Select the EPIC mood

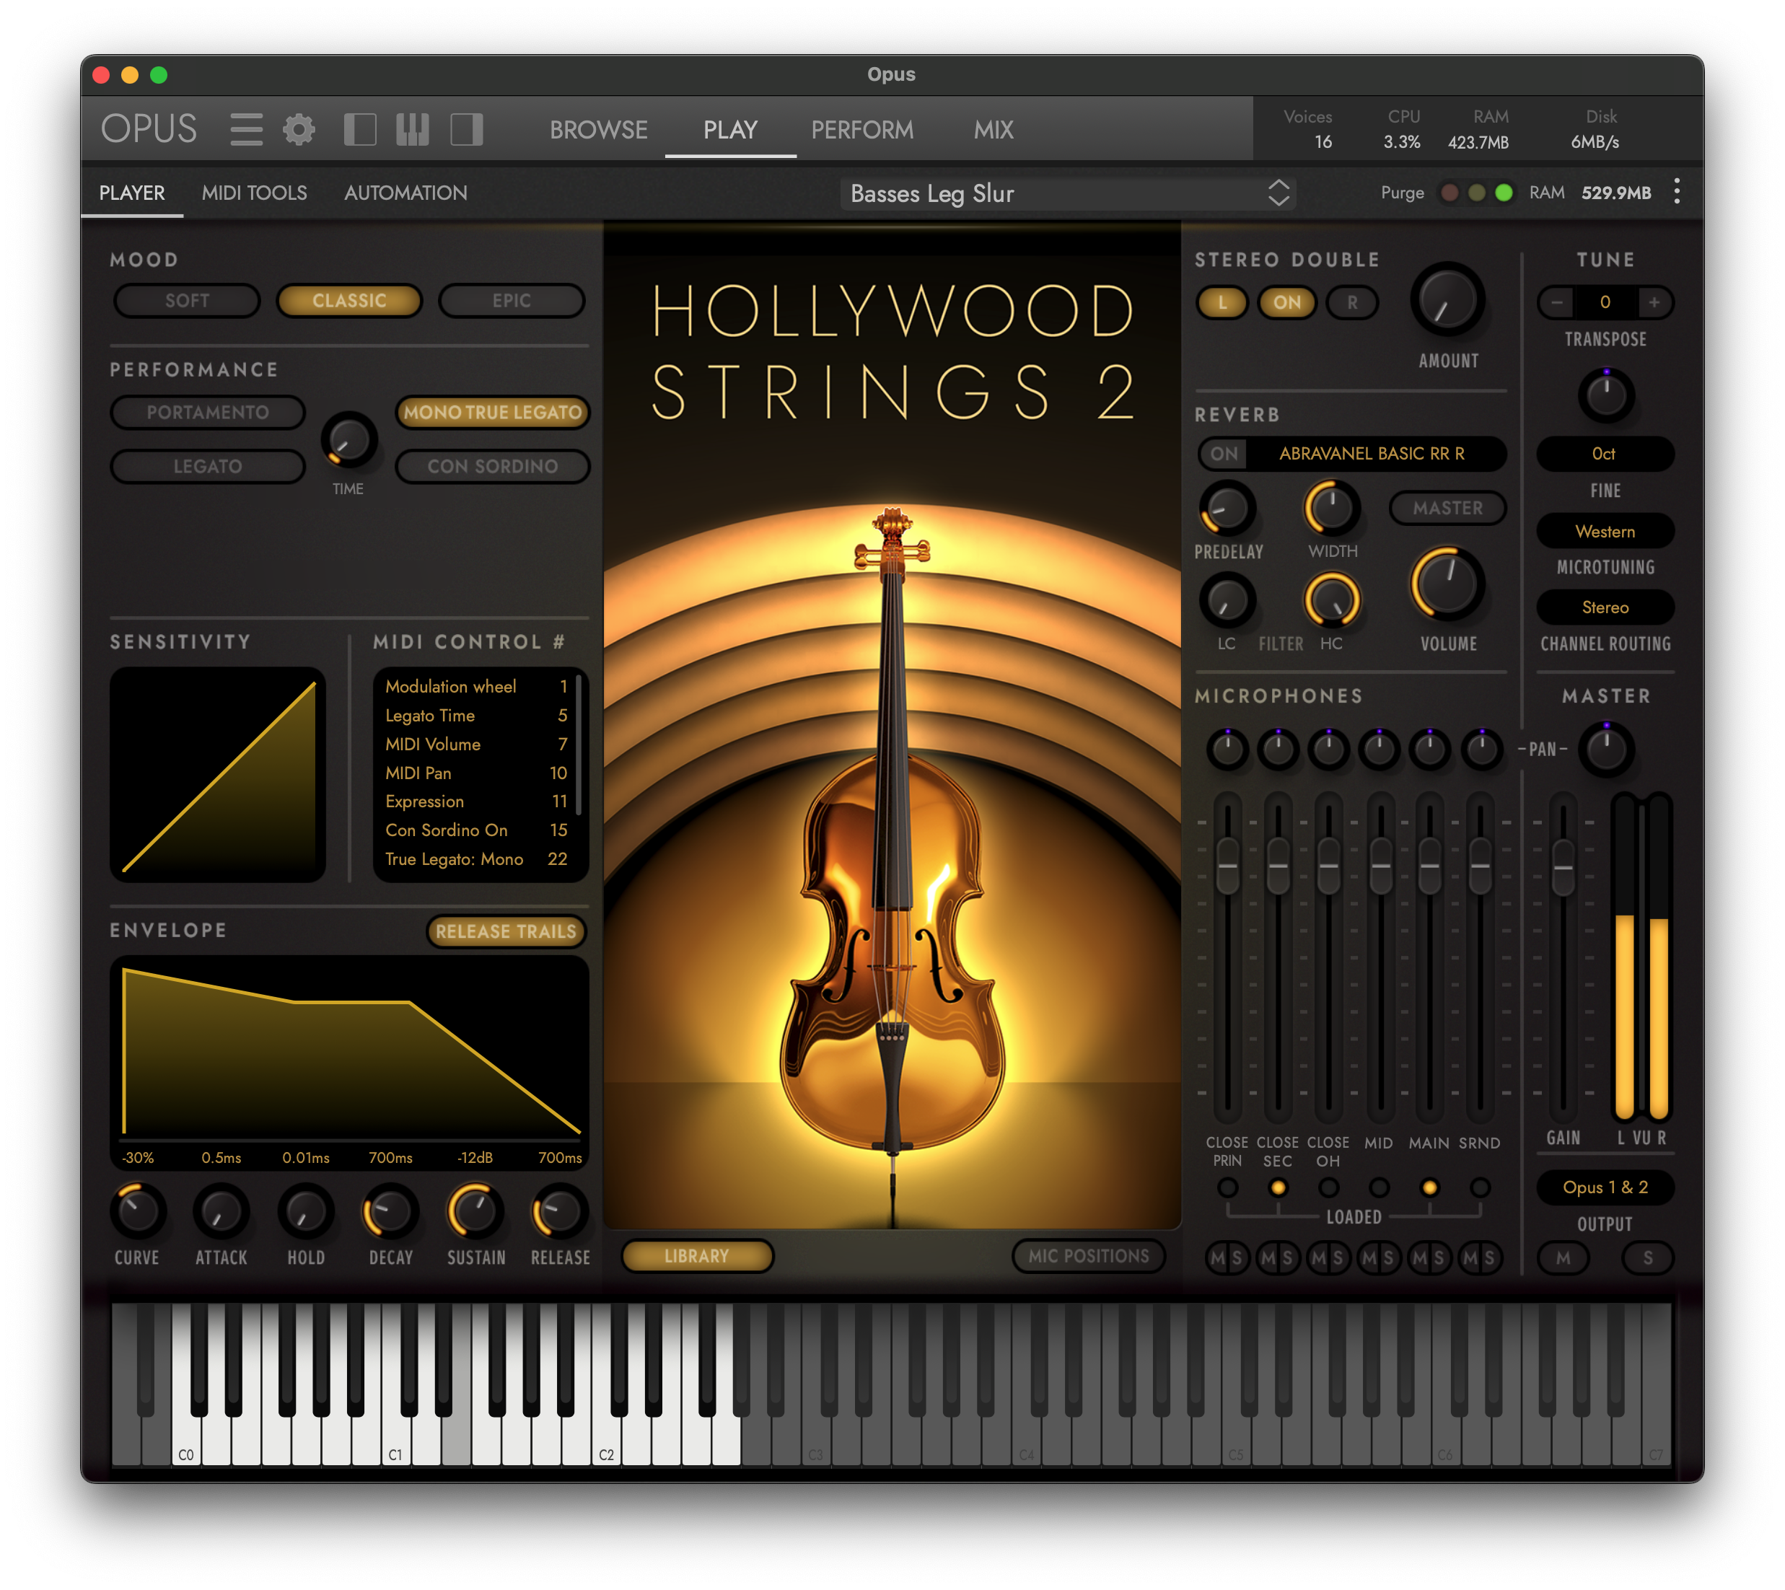[x=511, y=301]
